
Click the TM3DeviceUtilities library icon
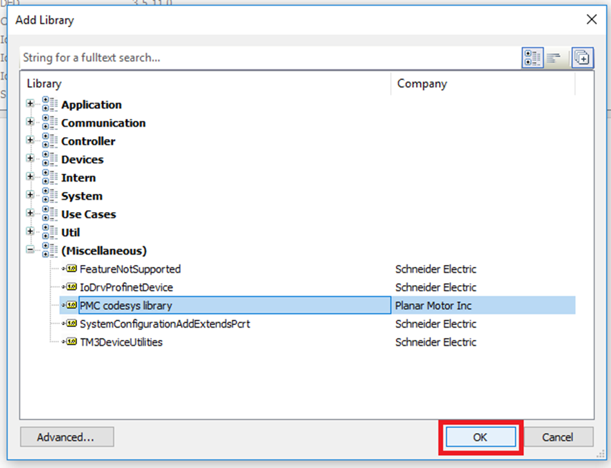tap(70, 342)
